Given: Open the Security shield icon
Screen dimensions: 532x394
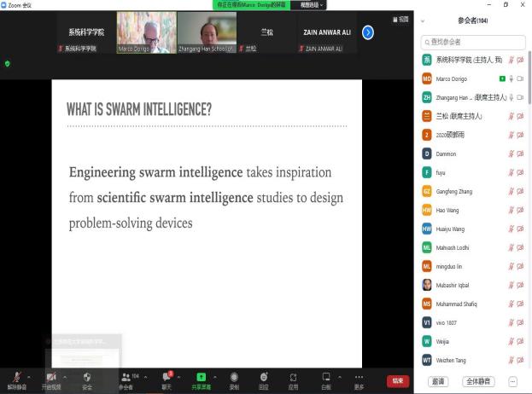Looking at the screenshot, I should click(87, 377).
